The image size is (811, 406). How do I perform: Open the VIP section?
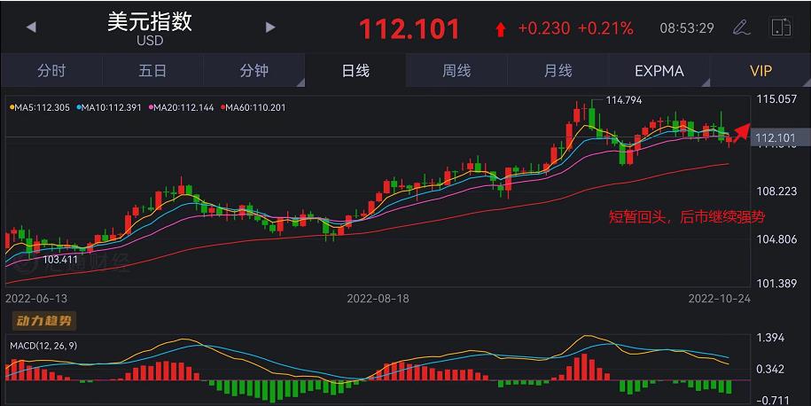click(760, 71)
